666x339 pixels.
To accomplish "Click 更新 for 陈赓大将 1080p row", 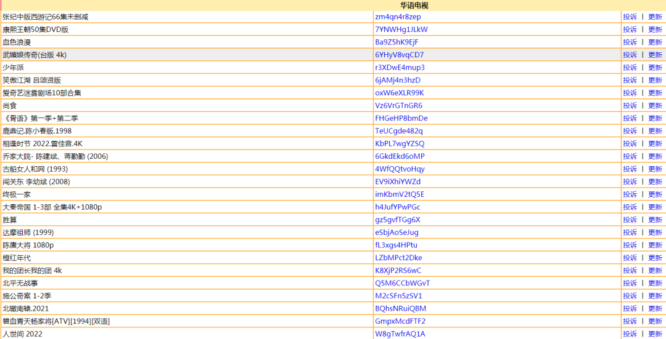I will click(655, 245).
